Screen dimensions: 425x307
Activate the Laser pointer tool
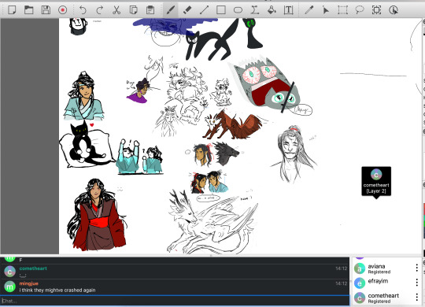click(x=326, y=10)
